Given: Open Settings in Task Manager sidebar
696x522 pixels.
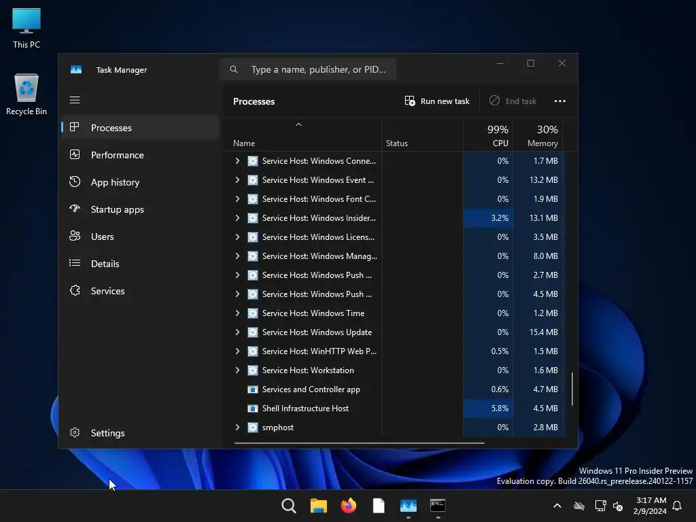Looking at the screenshot, I should click(140, 433).
